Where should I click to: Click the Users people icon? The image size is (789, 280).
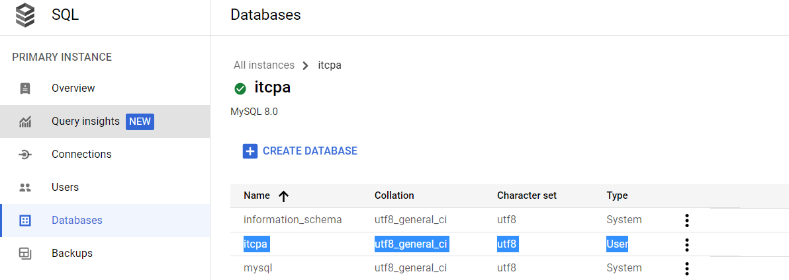(x=25, y=188)
